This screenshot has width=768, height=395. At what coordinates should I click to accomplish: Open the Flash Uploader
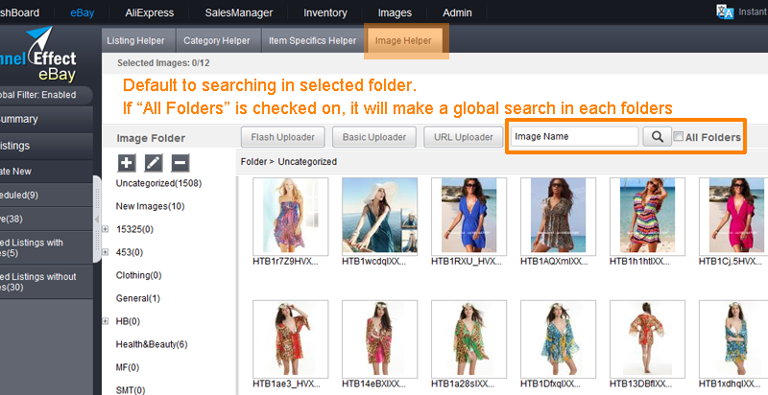coord(282,137)
